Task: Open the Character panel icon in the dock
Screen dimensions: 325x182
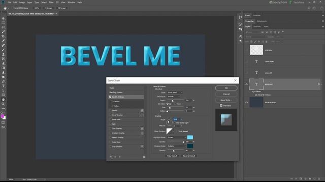Action: [240, 36]
